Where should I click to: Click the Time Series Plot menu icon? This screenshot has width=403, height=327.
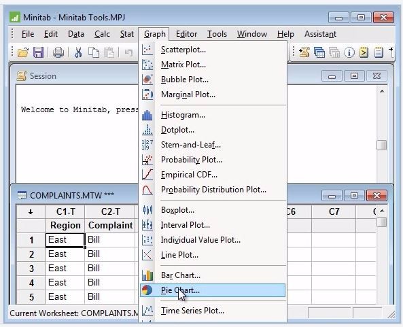(147, 311)
